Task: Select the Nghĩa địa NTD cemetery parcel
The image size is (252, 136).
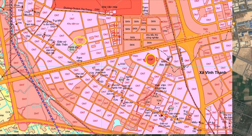Action: pyautogui.click(x=72, y=49)
